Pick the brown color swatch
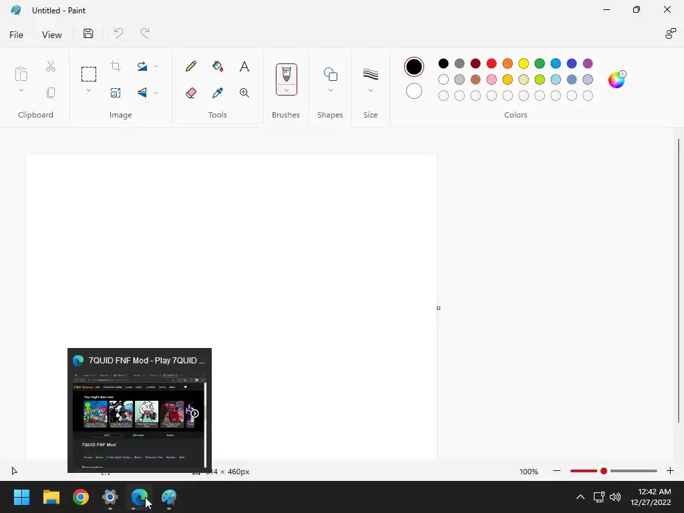Image resolution: width=684 pixels, height=513 pixels. tap(476, 79)
